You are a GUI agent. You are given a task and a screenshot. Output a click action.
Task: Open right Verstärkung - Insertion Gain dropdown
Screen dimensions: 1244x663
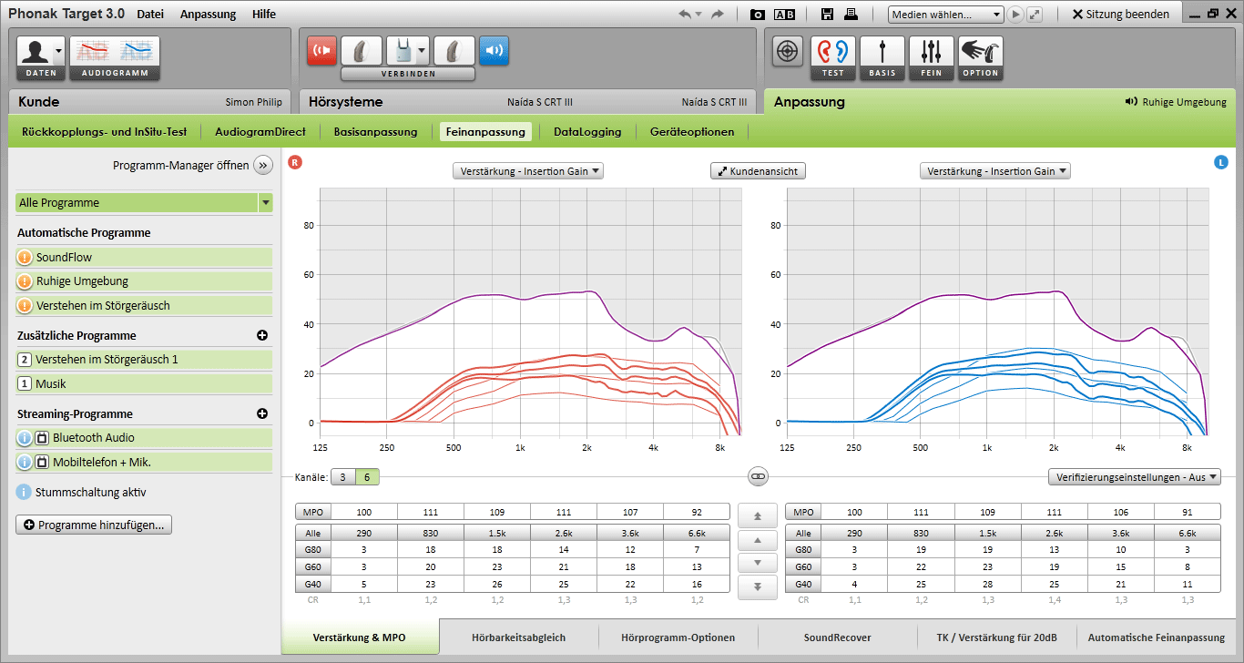(x=528, y=170)
